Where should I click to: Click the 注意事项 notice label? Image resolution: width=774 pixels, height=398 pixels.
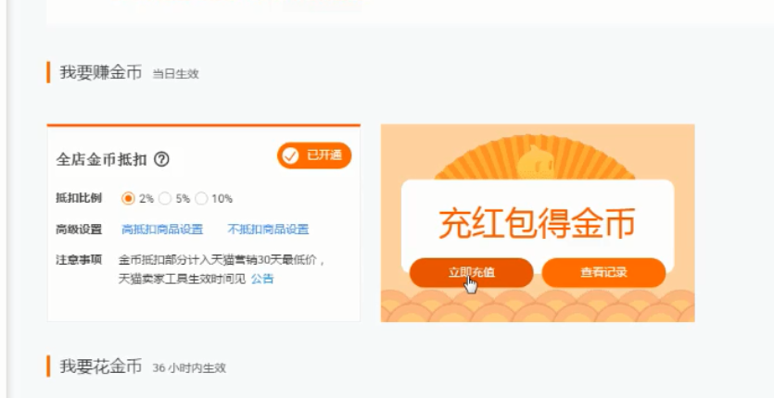point(79,260)
